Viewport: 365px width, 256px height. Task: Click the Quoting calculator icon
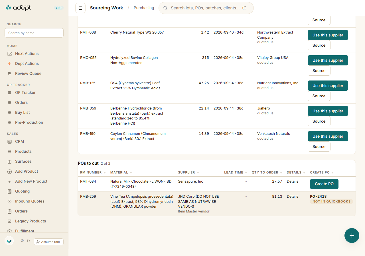9,191
